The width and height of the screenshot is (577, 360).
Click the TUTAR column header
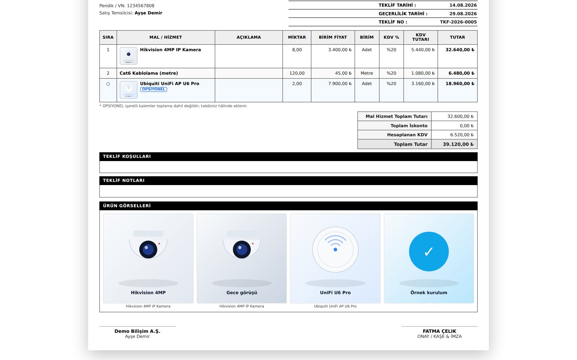click(457, 37)
